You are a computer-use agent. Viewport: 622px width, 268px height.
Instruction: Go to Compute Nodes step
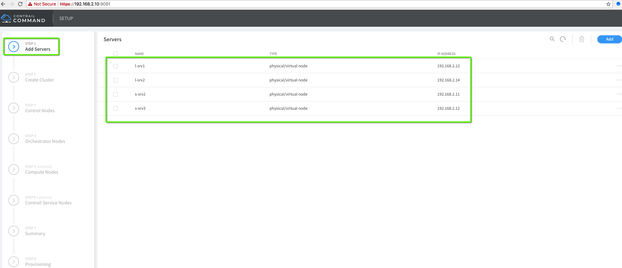click(41, 172)
